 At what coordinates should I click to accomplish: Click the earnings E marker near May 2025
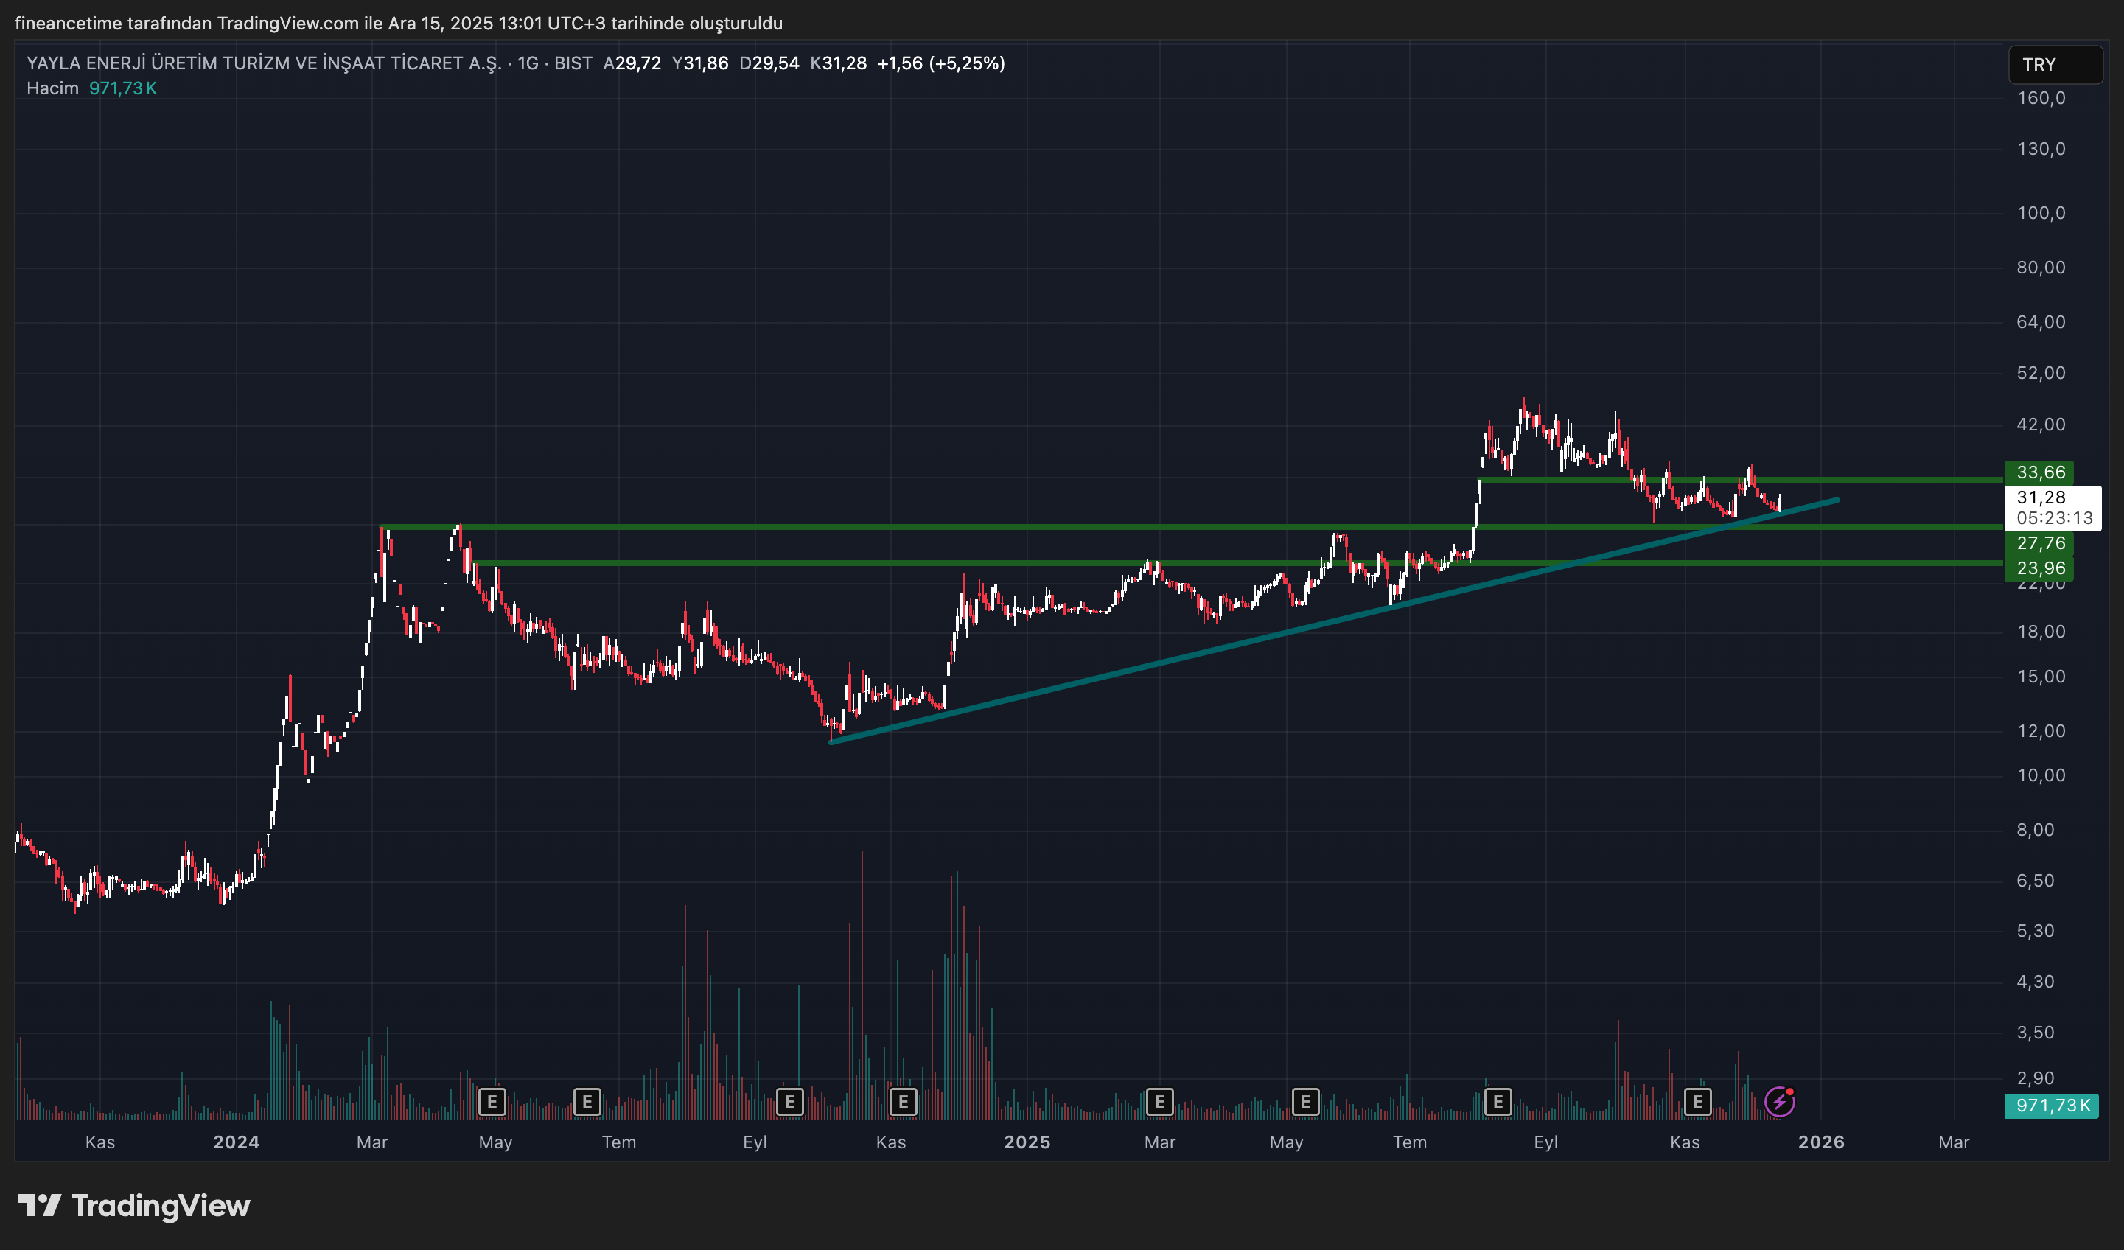click(1306, 1102)
